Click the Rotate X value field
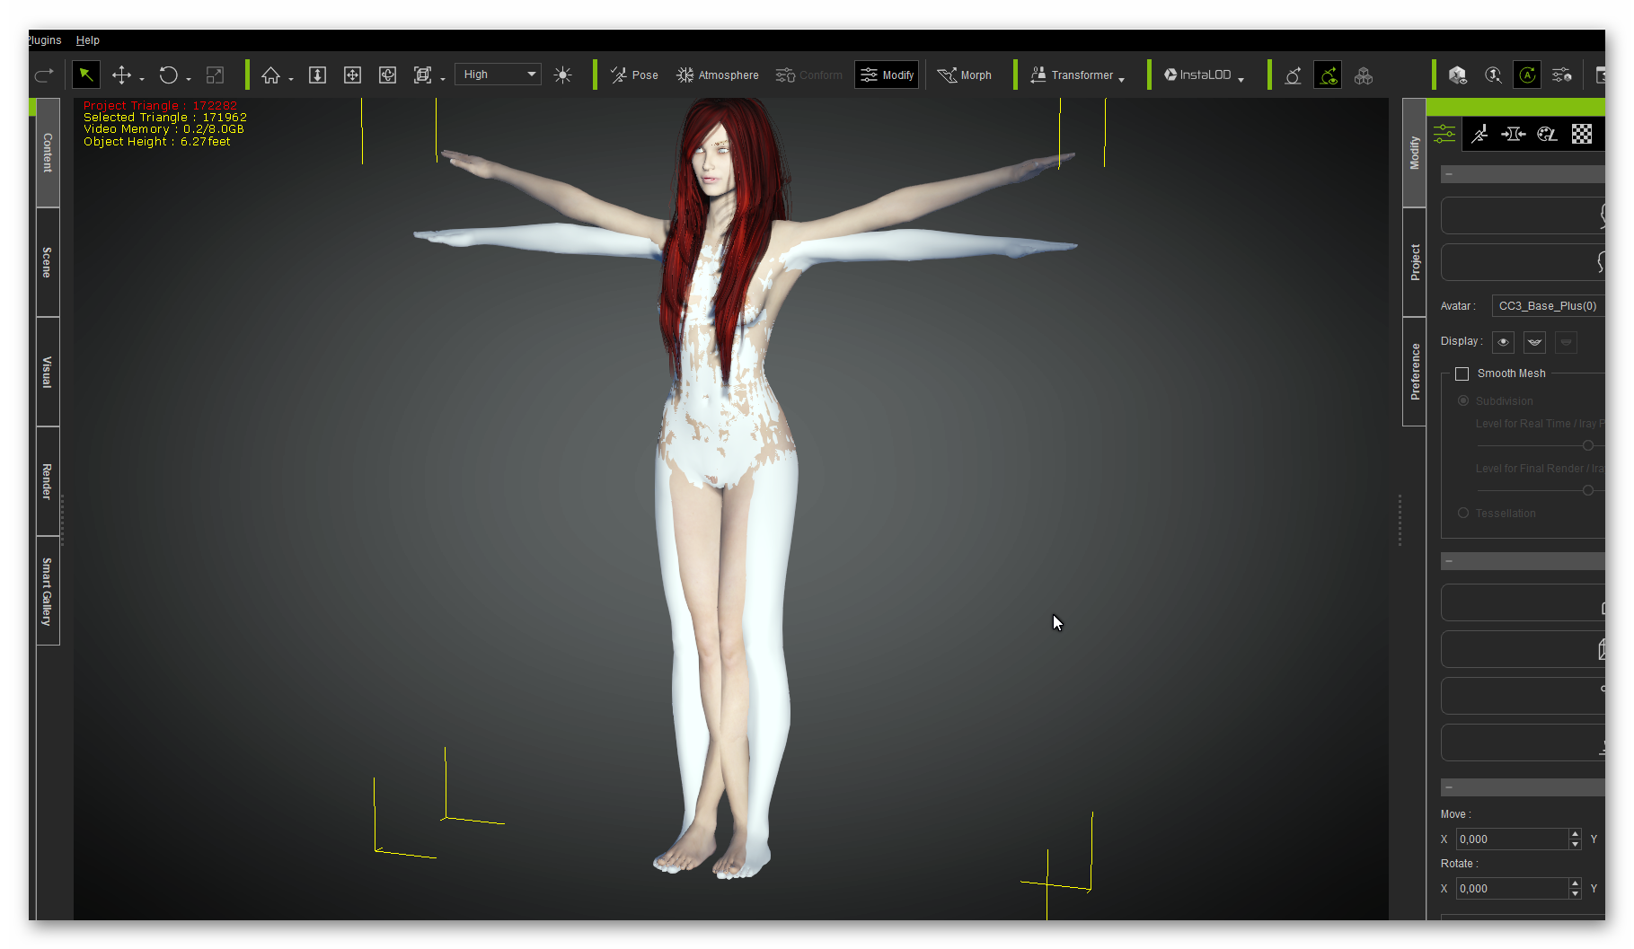 tap(1513, 889)
